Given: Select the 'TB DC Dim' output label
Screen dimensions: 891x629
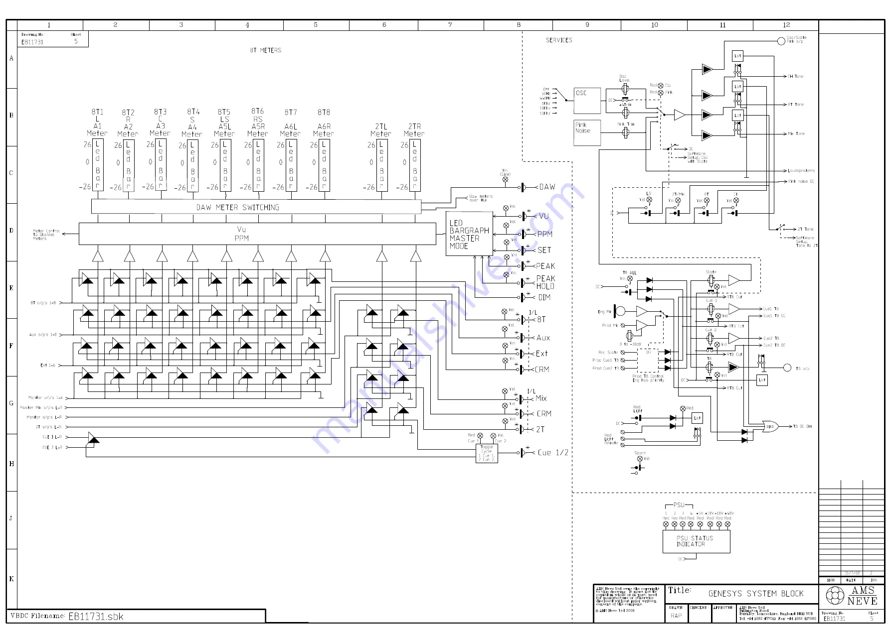Looking at the screenshot, I should [802, 426].
